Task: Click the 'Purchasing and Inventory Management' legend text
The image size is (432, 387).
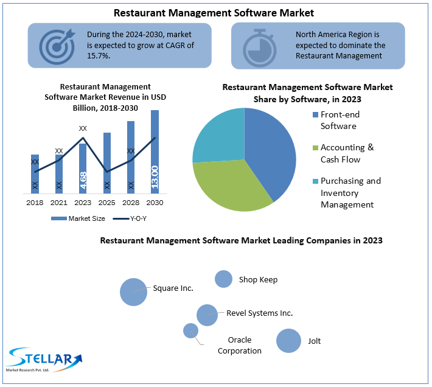Action: point(350,192)
